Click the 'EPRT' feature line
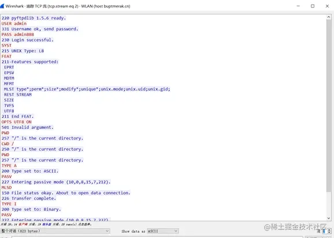This screenshot has width=334, height=238. pos(9,67)
